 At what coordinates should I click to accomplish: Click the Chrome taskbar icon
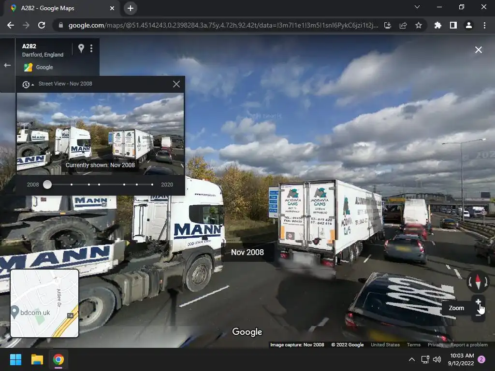[58, 359]
